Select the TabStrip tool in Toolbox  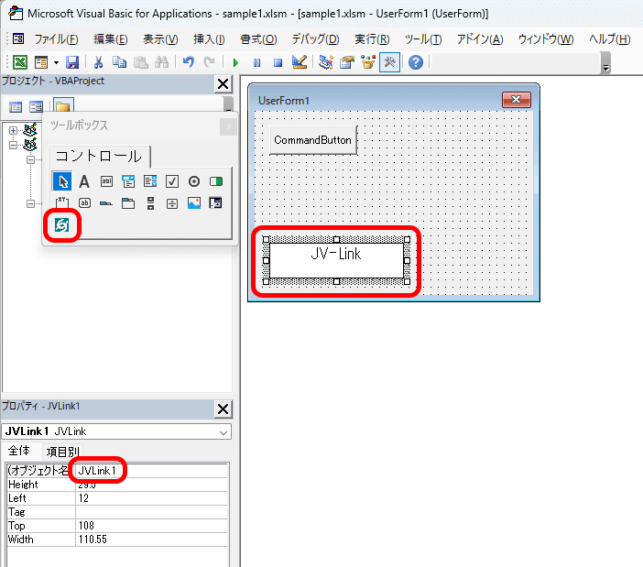coord(106,203)
